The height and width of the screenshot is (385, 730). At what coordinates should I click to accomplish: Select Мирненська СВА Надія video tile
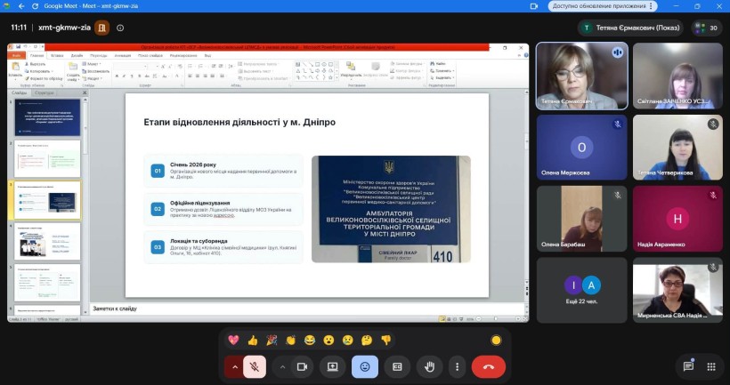click(677, 290)
